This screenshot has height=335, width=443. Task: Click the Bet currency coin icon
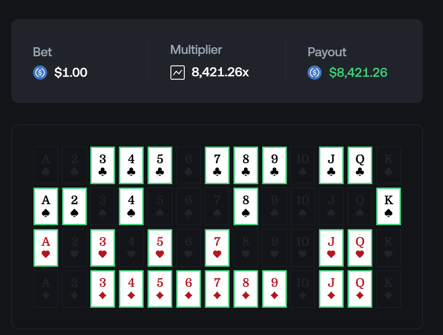pos(40,73)
